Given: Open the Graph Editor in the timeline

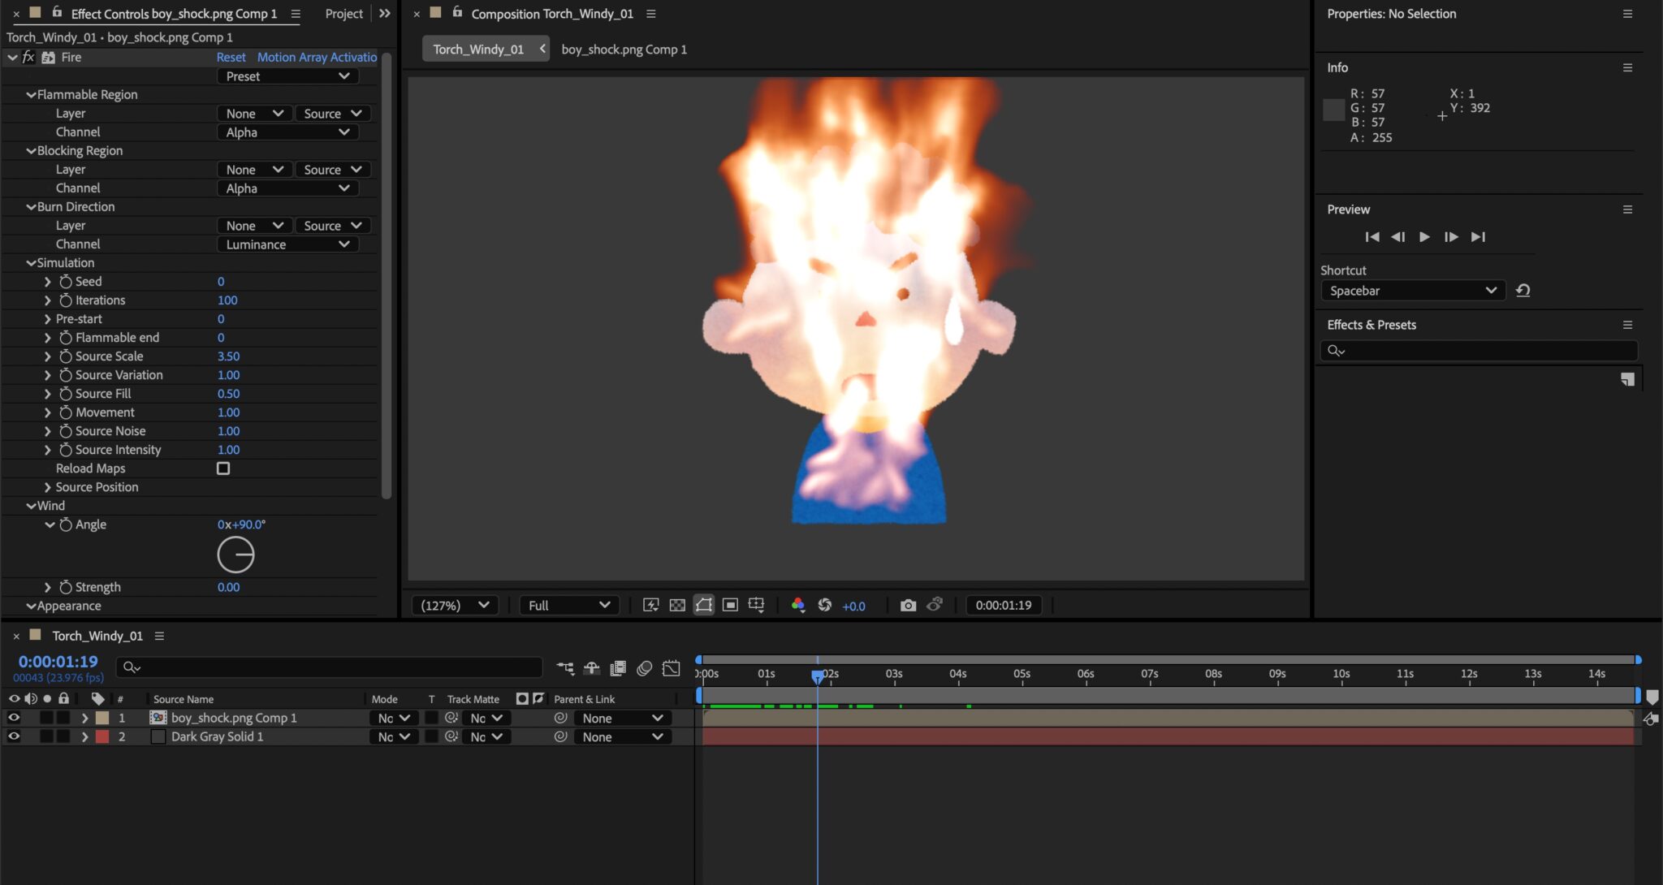Looking at the screenshot, I should pos(672,667).
